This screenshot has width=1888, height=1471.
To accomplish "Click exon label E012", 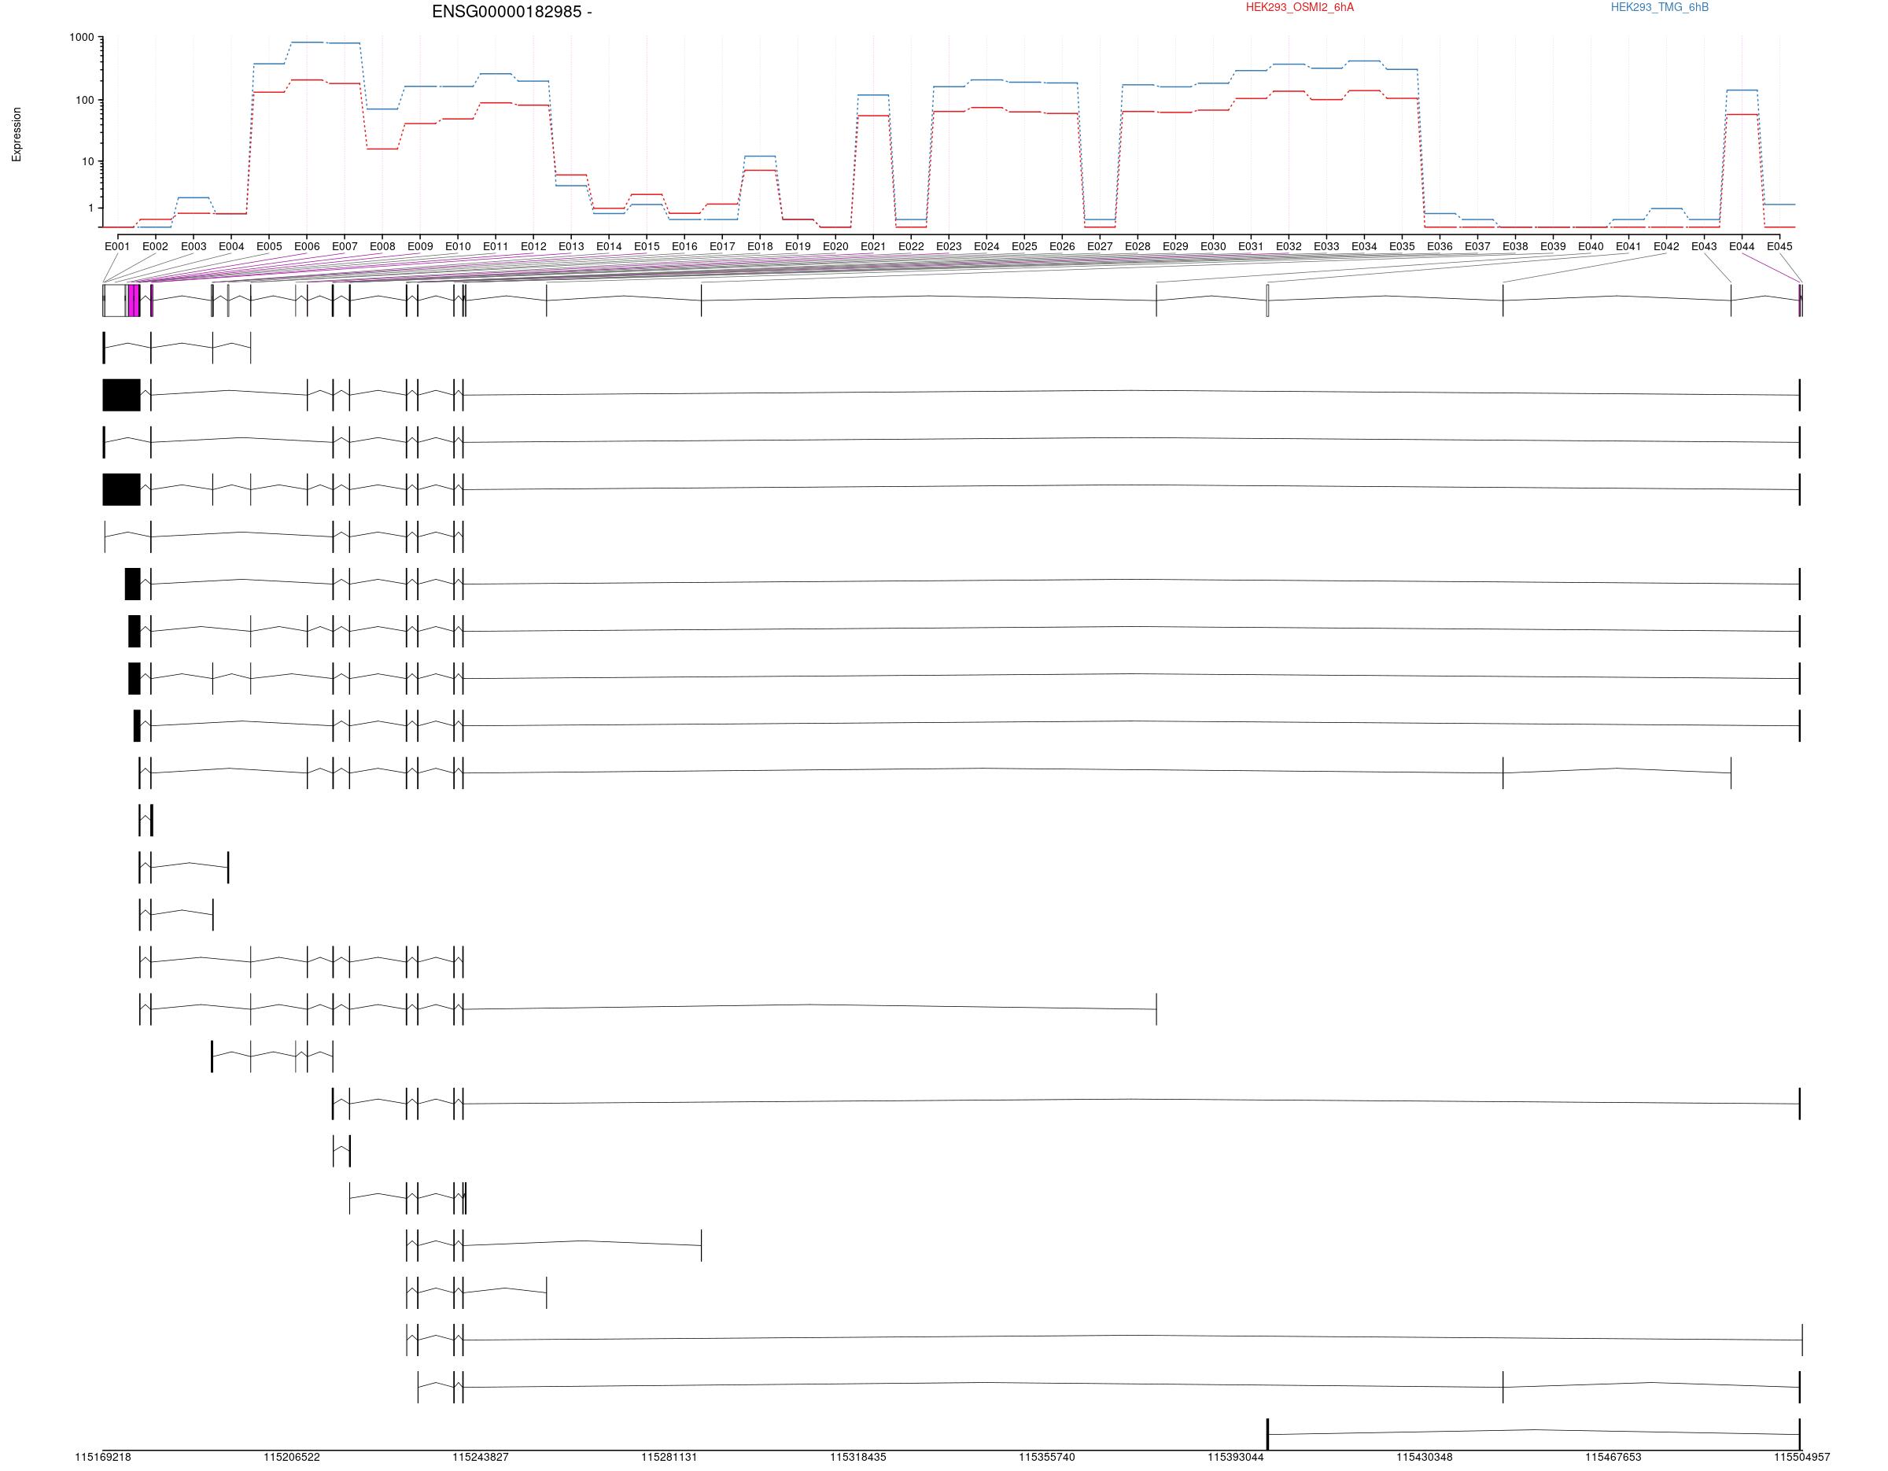I will 533,246.
